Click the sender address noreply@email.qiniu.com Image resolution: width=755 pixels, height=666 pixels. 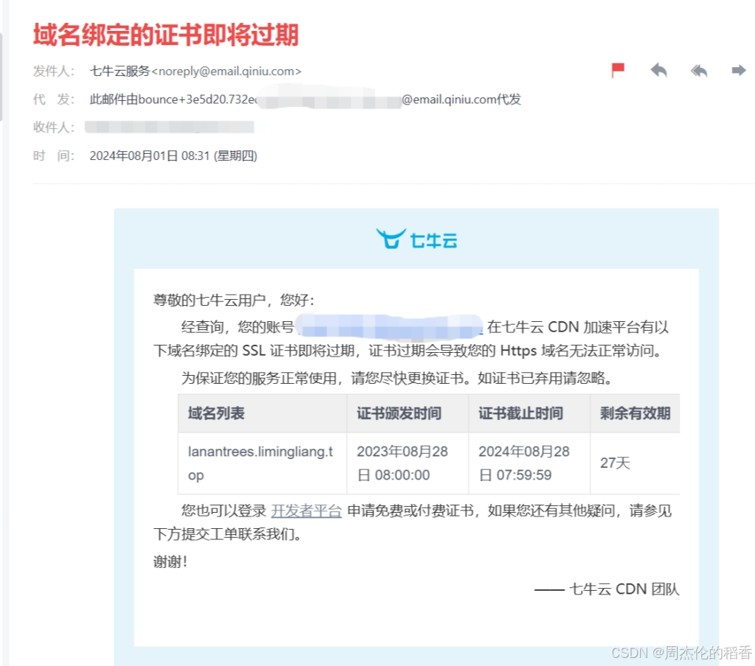226,71
